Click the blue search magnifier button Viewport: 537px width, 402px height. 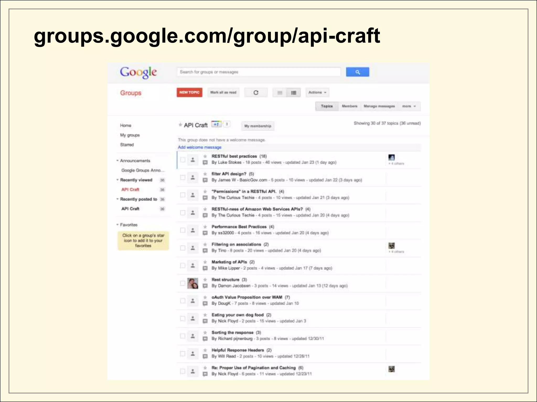click(x=357, y=72)
